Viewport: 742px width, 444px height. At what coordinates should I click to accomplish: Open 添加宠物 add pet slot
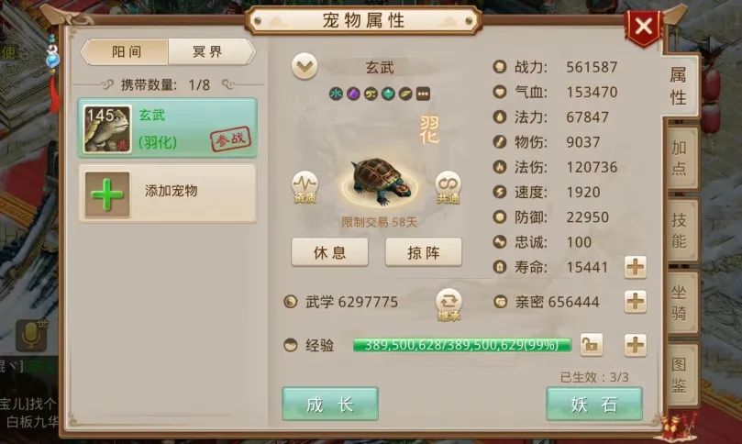point(168,194)
